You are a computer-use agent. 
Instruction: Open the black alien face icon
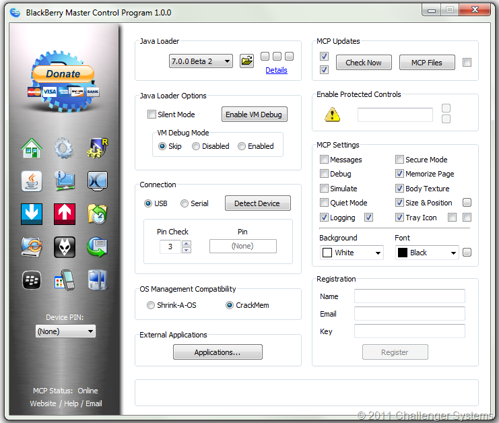point(65,247)
